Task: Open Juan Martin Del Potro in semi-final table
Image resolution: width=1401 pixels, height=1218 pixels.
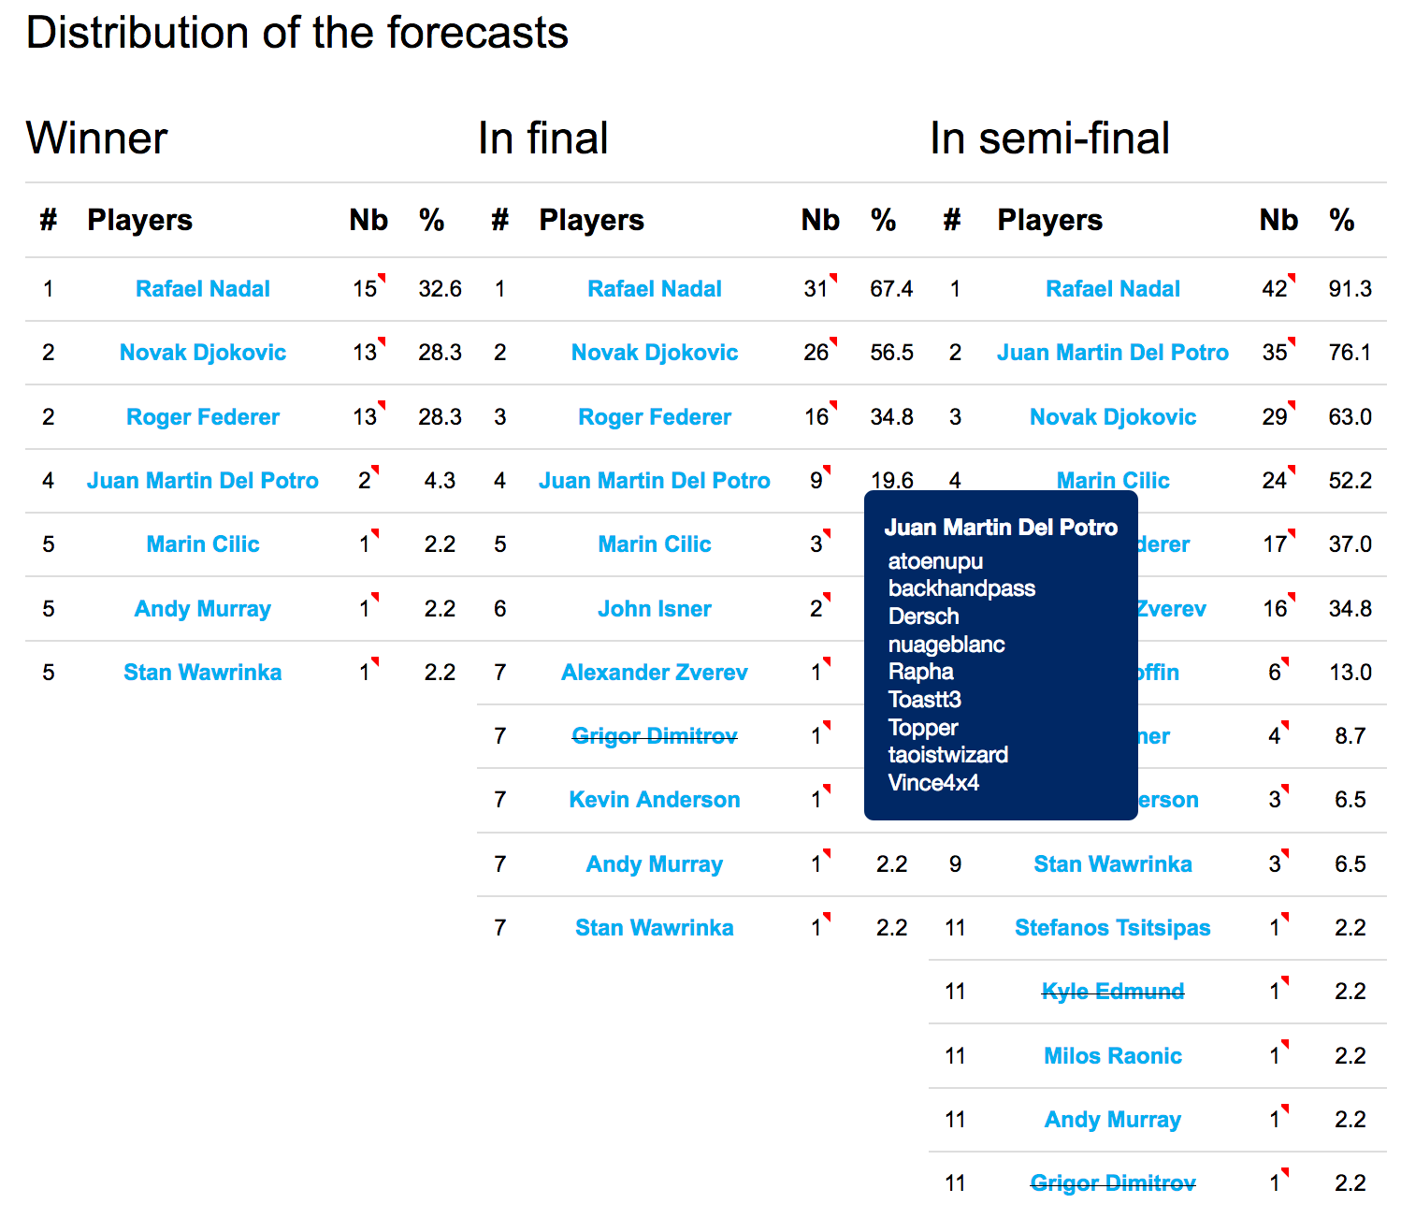Action: [x=1113, y=353]
